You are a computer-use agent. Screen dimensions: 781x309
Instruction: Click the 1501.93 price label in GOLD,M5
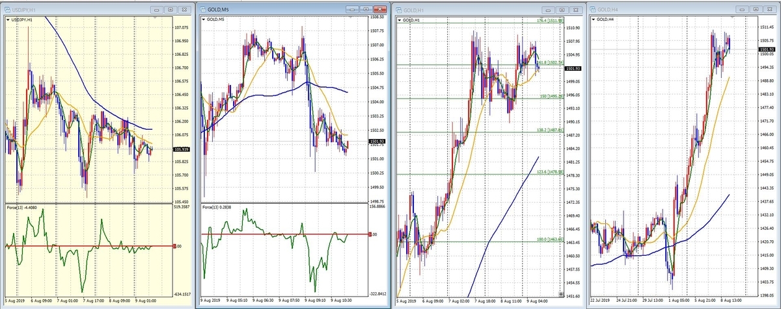tap(377, 141)
